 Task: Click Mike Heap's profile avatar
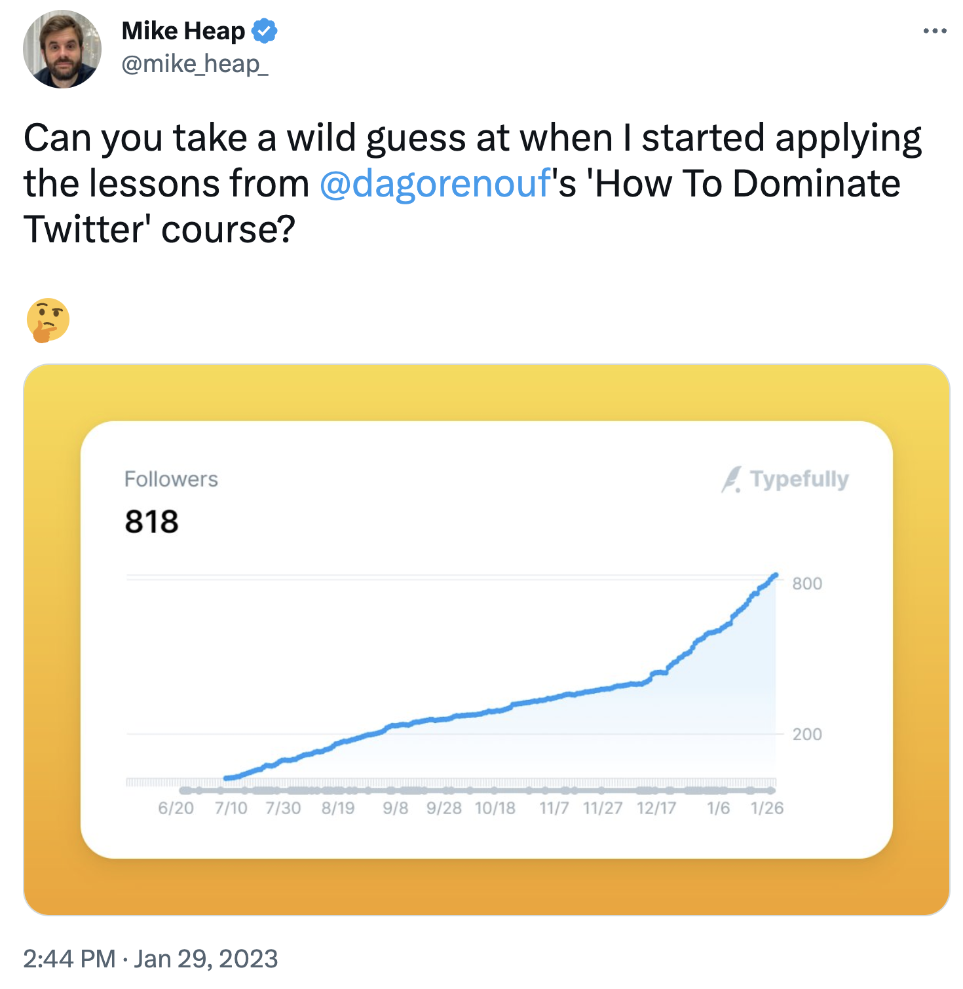point(64,48)
